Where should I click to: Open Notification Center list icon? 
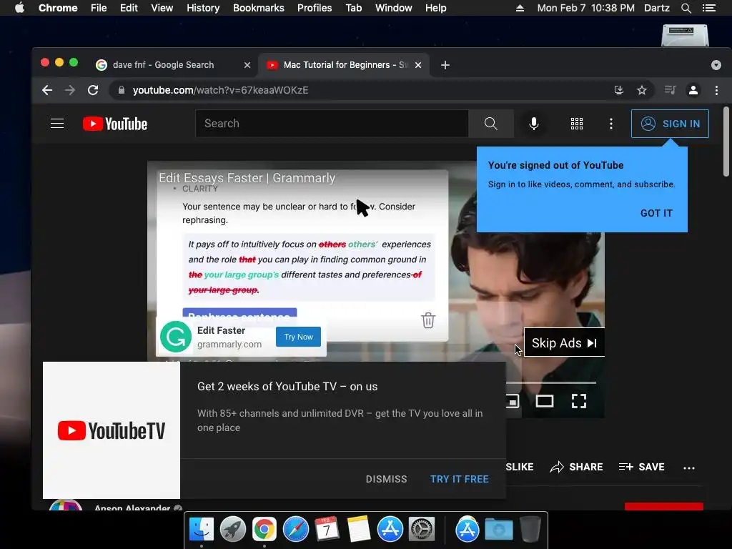tap(709, 8)
